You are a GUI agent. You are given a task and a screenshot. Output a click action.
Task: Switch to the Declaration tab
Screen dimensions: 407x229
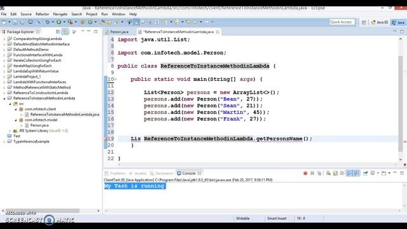click(162, 174)
